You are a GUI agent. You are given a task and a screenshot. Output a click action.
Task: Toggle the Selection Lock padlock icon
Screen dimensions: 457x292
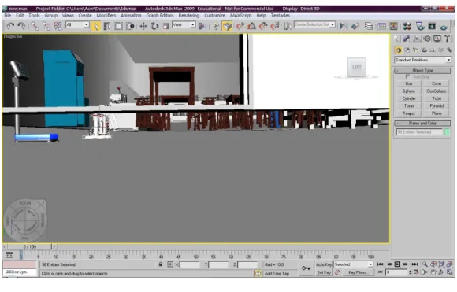click(x=160, y=264)
